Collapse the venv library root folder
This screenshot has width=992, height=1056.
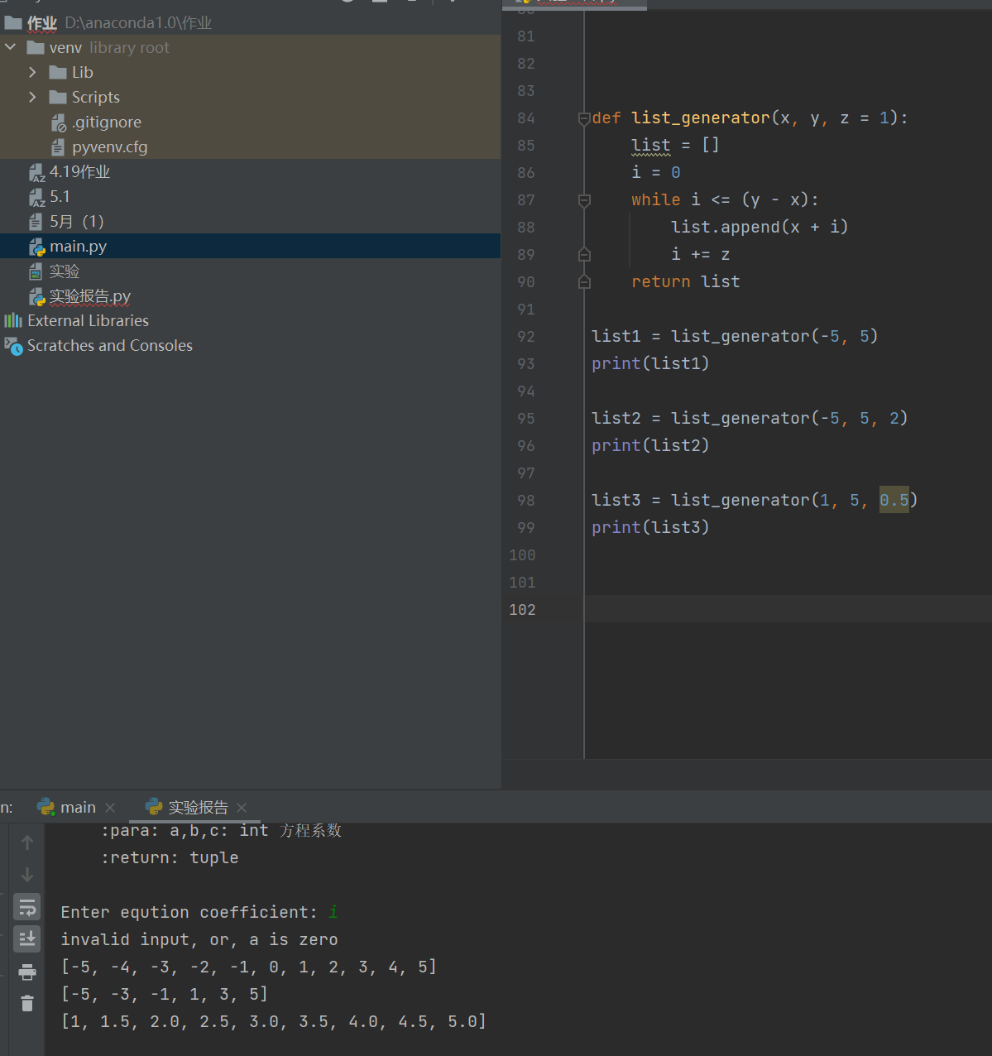[11, 47]
